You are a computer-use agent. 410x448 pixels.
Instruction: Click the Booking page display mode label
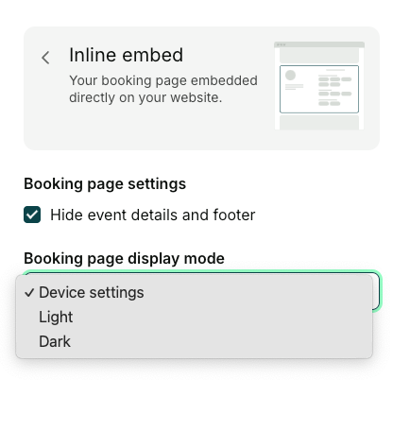point(124,258)
